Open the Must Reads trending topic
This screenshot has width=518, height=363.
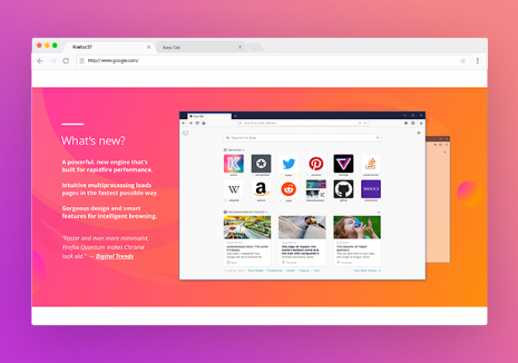[256, 270]
